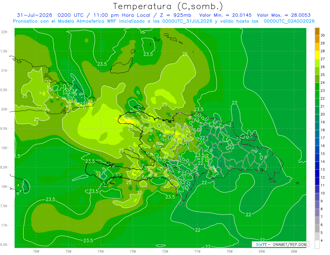Pick the purple swatch between 7 and 8
Viewport: 330px width, 255px height.
pyautogui.click(x=317, y=213)
